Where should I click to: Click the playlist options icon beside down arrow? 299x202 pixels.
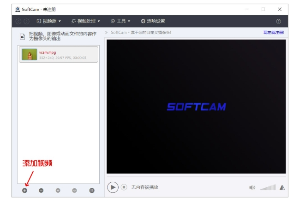point(92,190)
